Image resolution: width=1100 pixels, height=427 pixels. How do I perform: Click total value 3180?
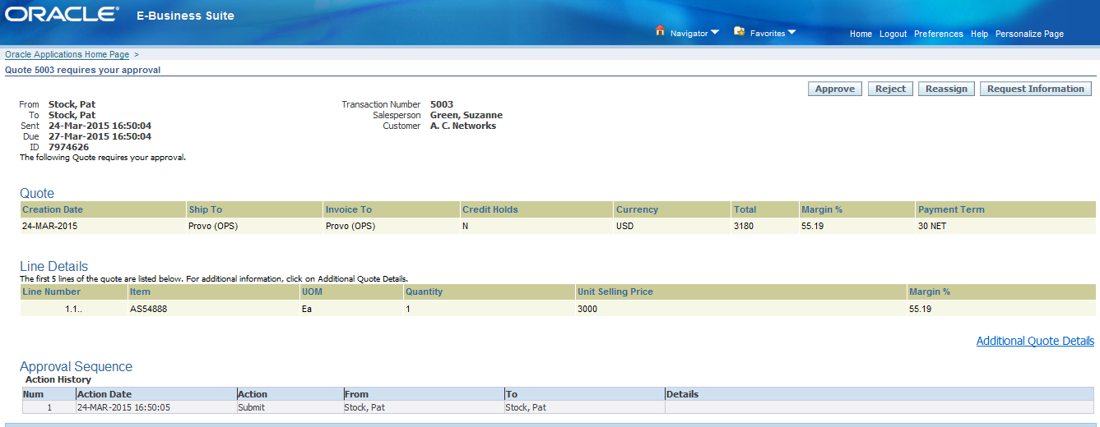(x=744, y=226)
